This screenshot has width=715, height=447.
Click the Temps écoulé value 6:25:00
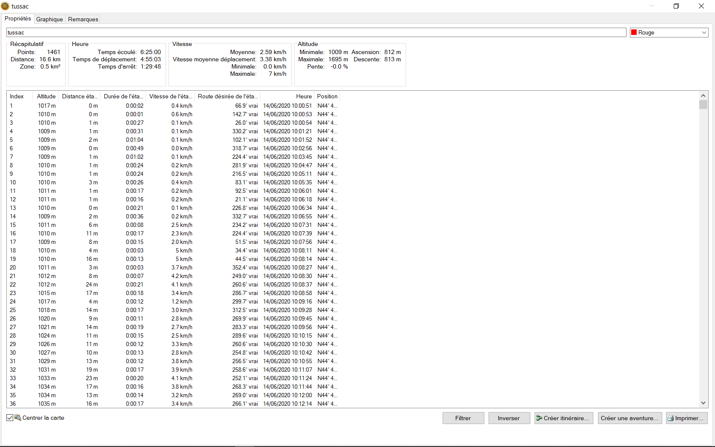click(x=151, y=52)
